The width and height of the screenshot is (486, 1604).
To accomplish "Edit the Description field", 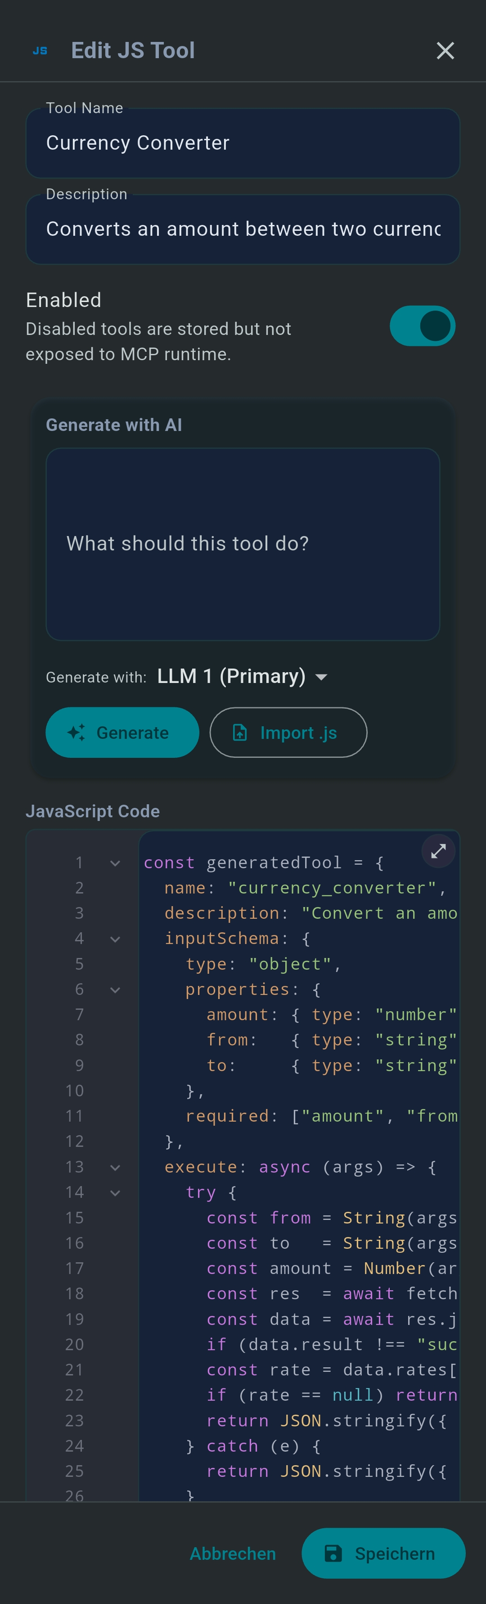I will [x=243, y=229].
